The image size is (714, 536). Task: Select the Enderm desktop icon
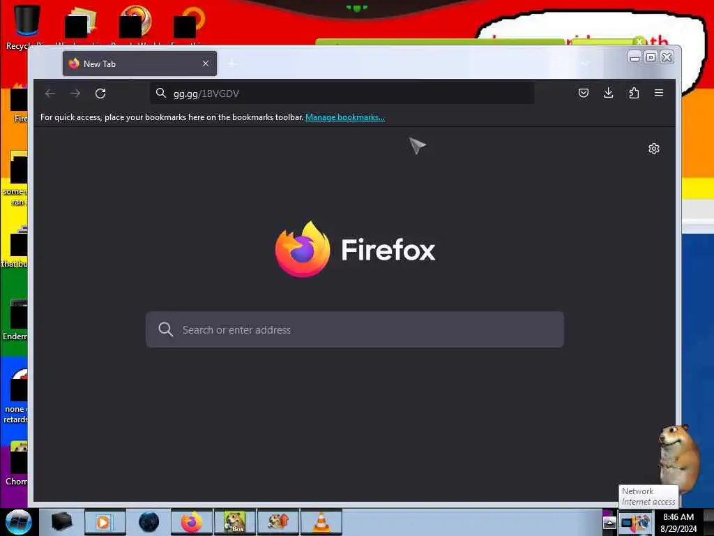[16, 319]
